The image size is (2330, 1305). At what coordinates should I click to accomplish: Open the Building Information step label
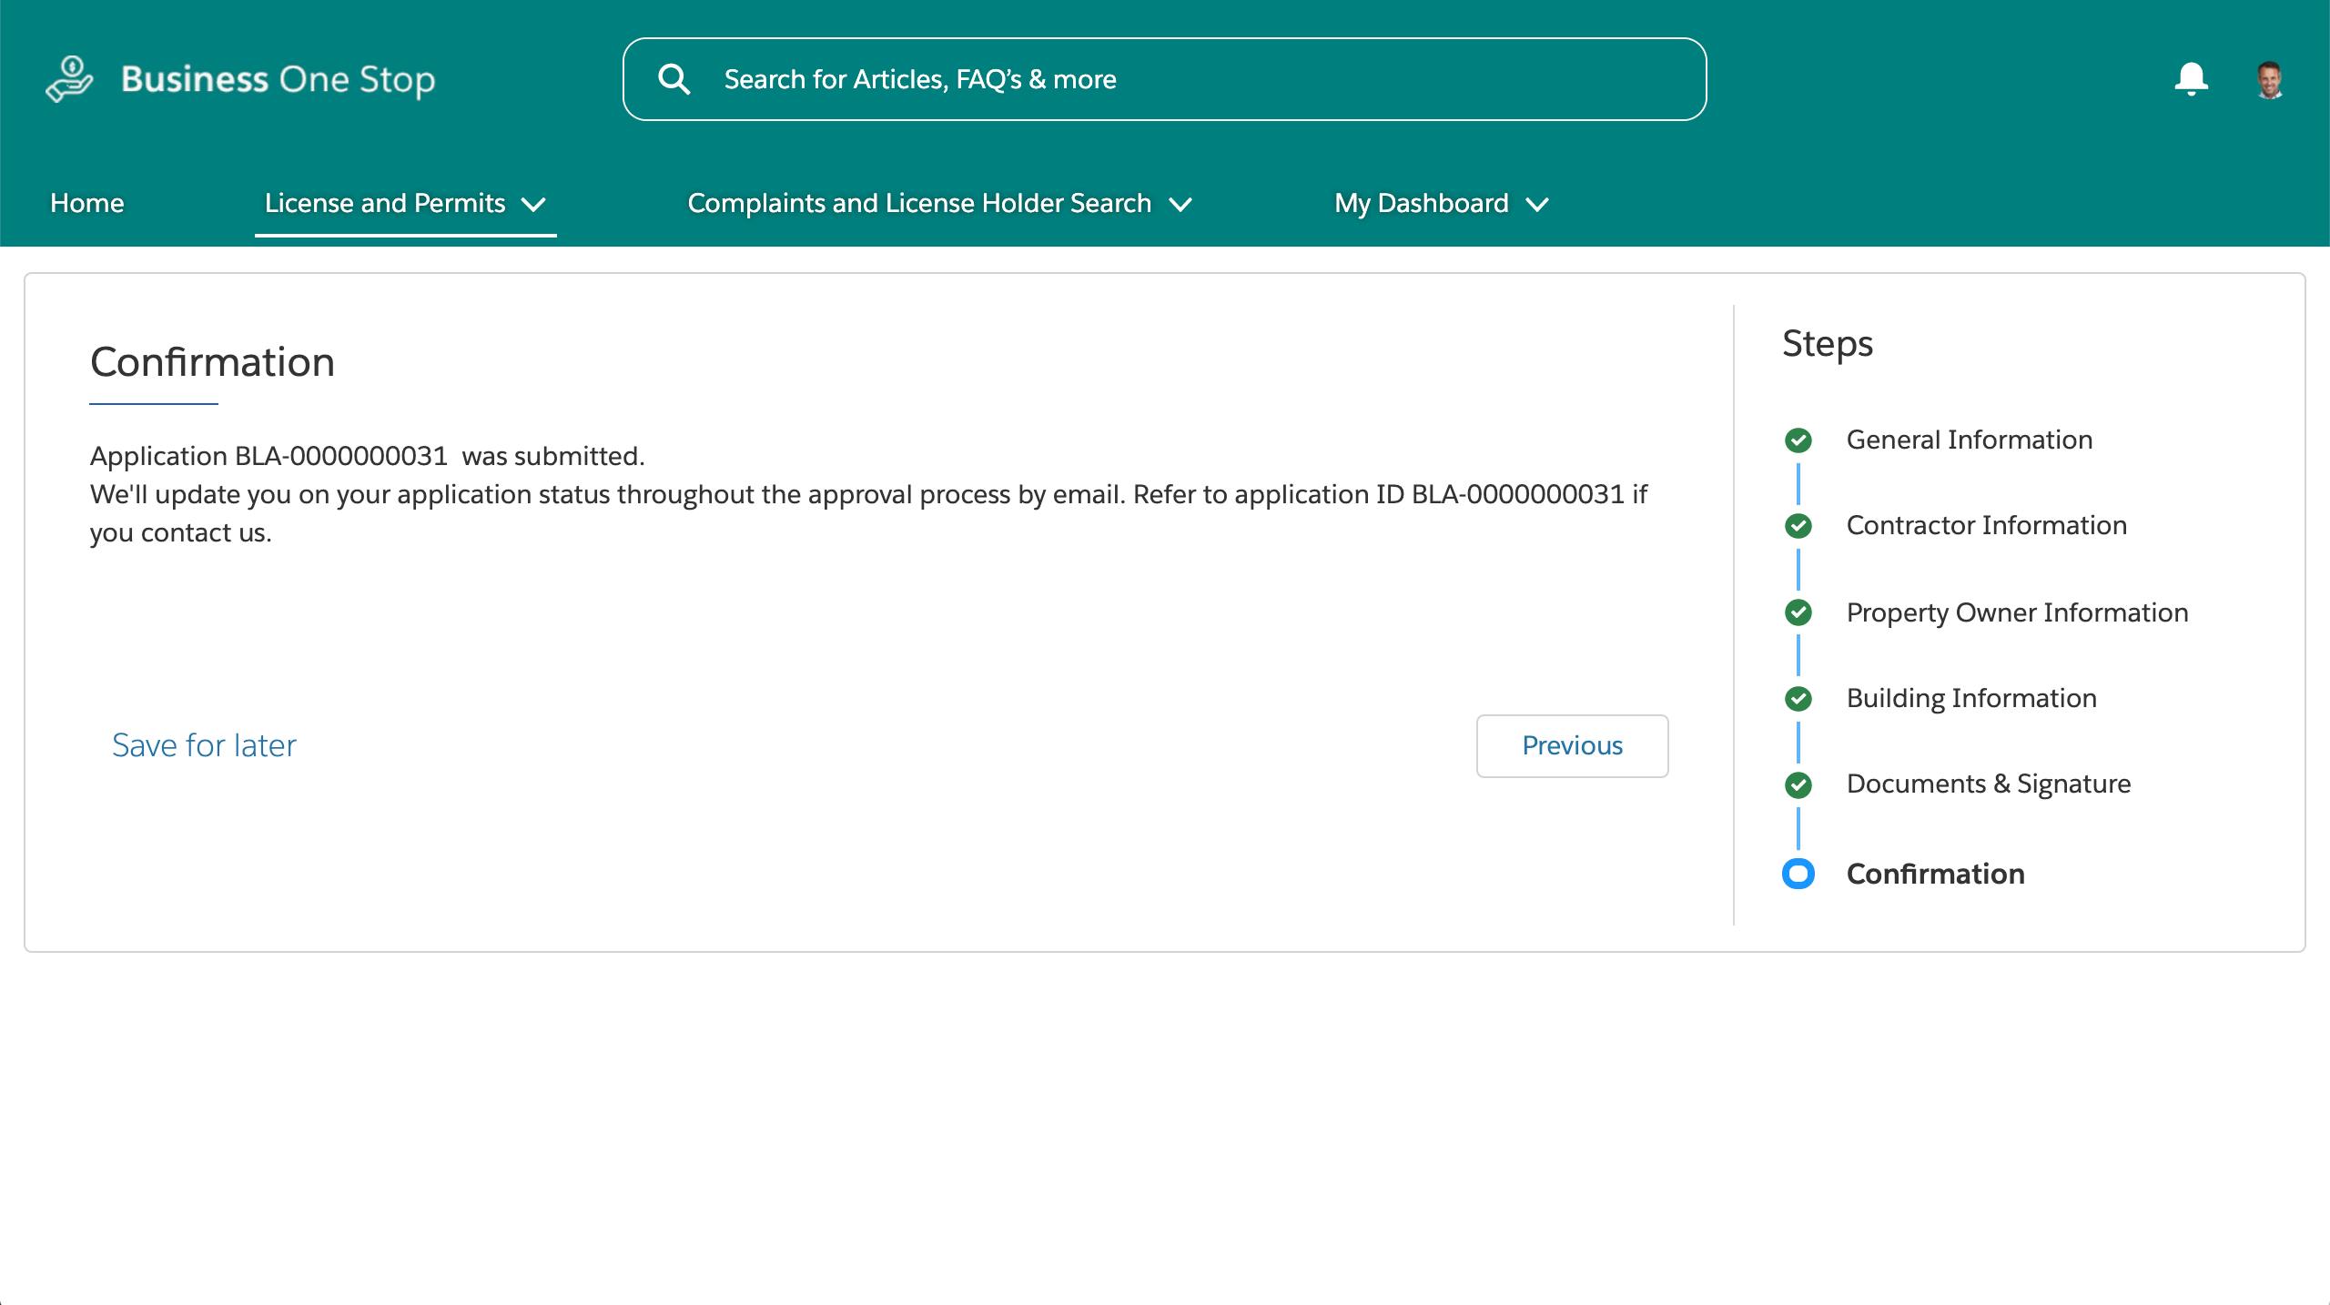point(1971,698)
